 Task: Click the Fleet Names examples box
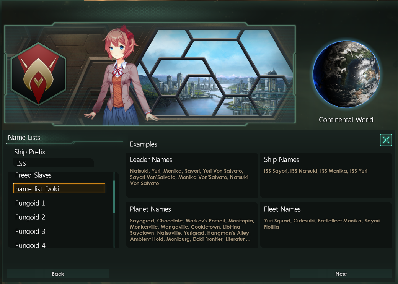(326, 225)
